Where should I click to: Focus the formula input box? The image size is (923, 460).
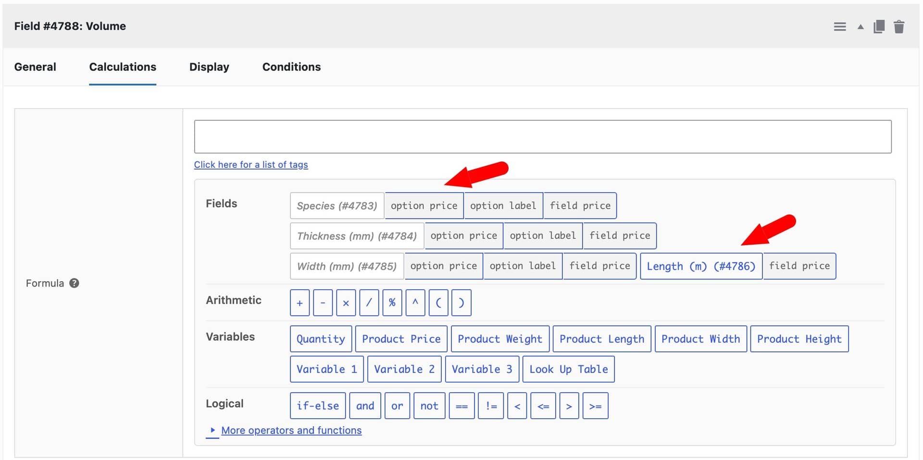click(x=543, y=137)
